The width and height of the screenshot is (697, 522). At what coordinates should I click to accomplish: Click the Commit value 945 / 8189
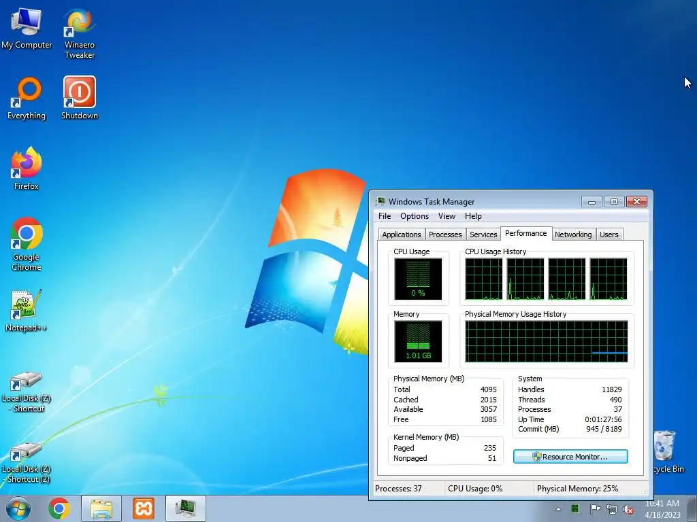604,429
